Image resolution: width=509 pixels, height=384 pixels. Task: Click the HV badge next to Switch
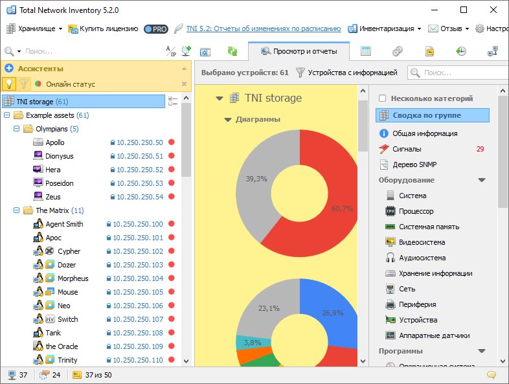point(50,319)
